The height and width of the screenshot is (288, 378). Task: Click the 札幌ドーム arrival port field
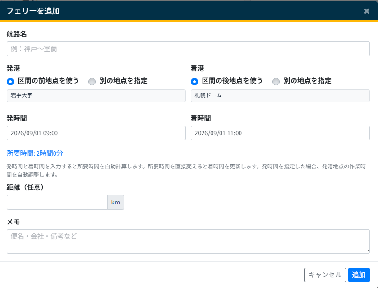[280, 95]
